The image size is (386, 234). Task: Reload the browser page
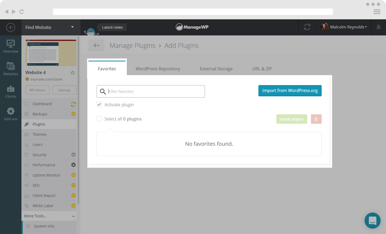[21, 12]
